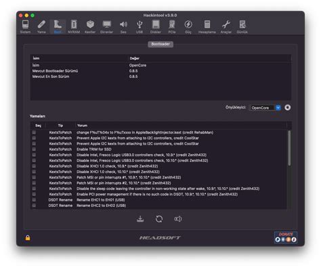Select the Mevcut En Son Sürüm row
This screenshot has height=268, width=321.
click(x=160, y=77)
